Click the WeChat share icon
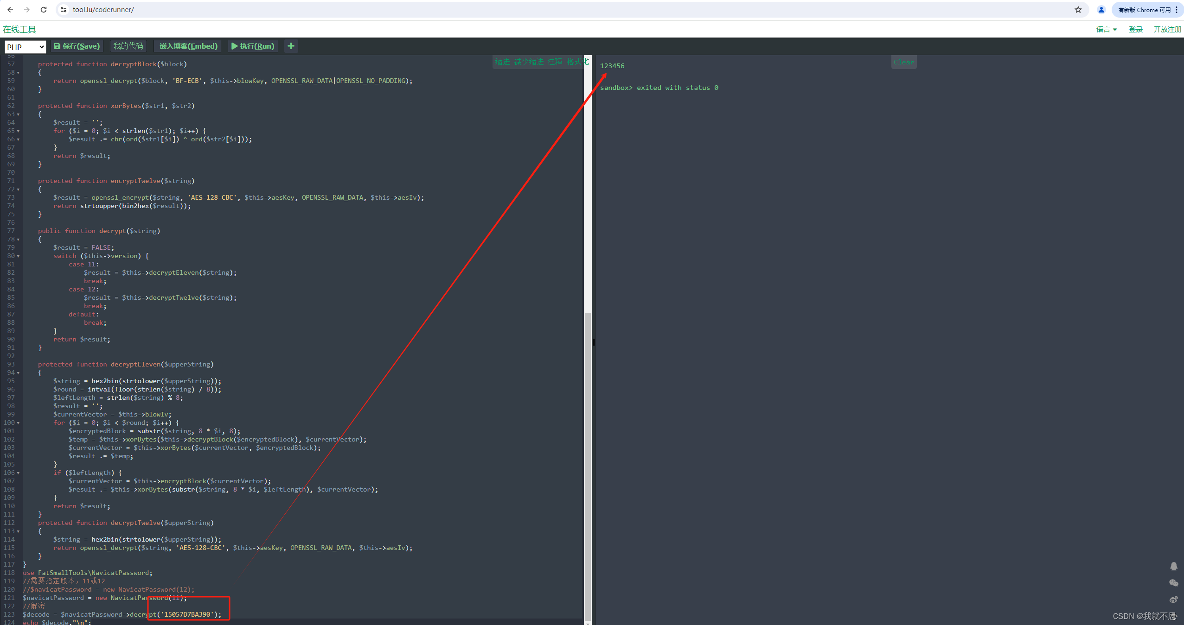The width and height of the screenshot is (1184, 625). tap(1173, 583)
